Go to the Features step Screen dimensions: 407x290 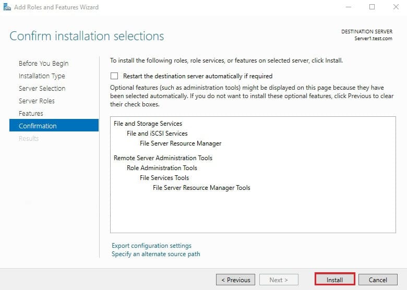(x=31, y=113)
